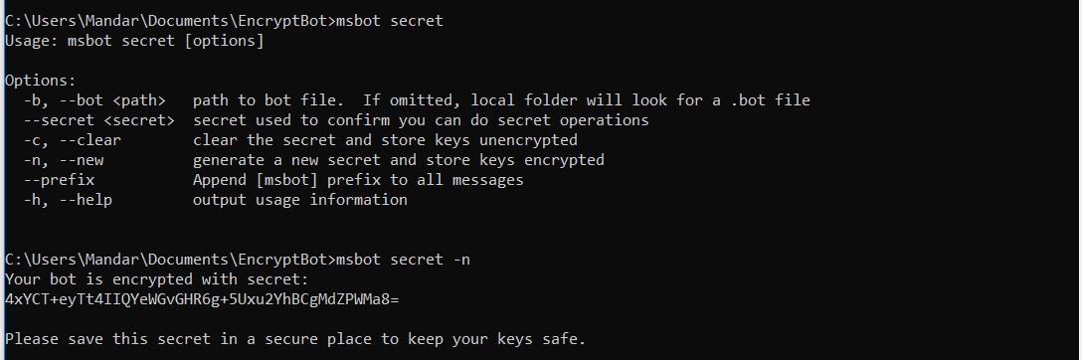Click the '-c, --clear' option text

[x=72, y=140]
